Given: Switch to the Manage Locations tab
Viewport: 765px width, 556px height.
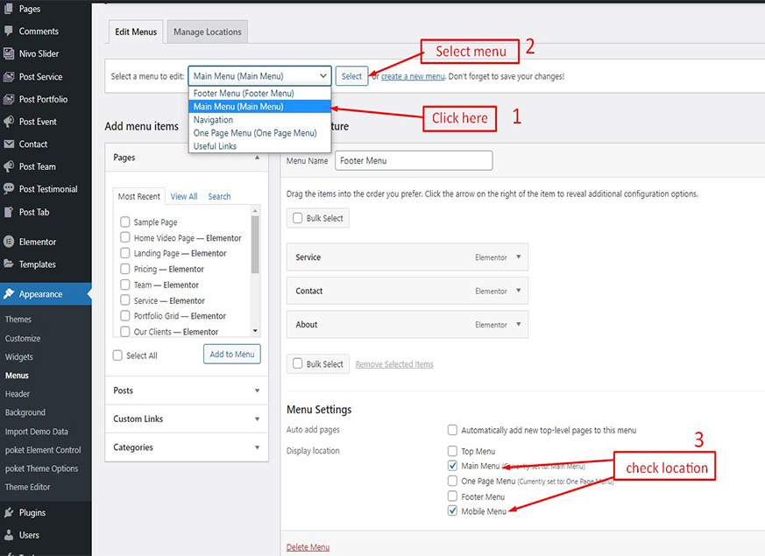Looking at the screenshot, I should (207, 32).
